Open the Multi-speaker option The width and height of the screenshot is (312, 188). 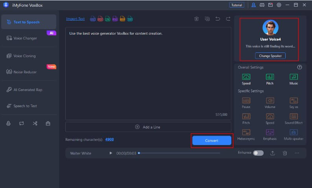294,135
